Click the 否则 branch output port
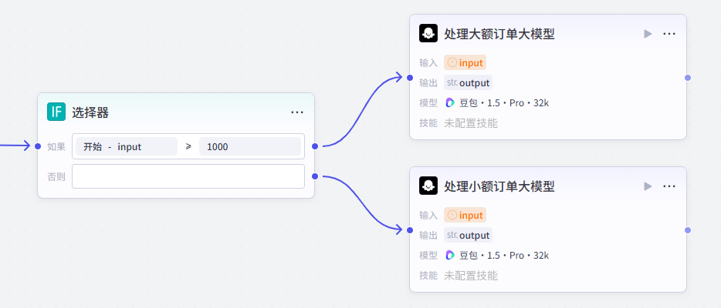The image size is (721, 308). [314, 176]
